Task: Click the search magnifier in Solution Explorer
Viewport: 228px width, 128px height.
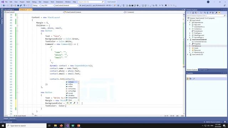Action: (224, 16)
